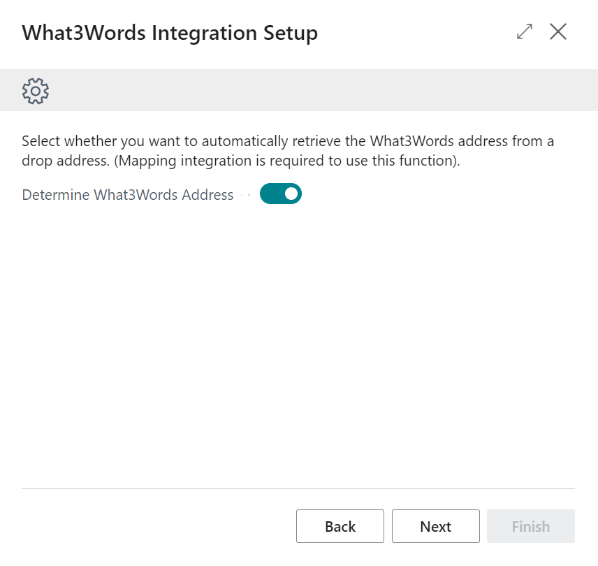
Task: Click the disabled Finish button
Action: 530,526
